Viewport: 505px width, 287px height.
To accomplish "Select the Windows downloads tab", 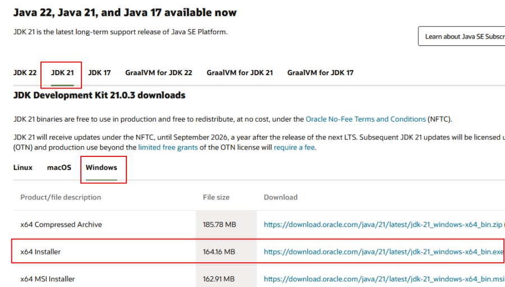I will pos(101,168).
